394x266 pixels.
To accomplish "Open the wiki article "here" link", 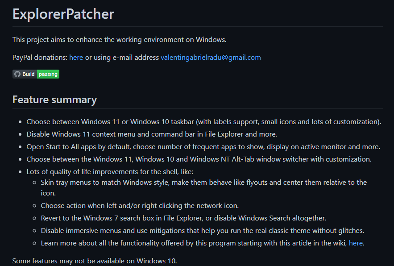I will tap(356, 243).
